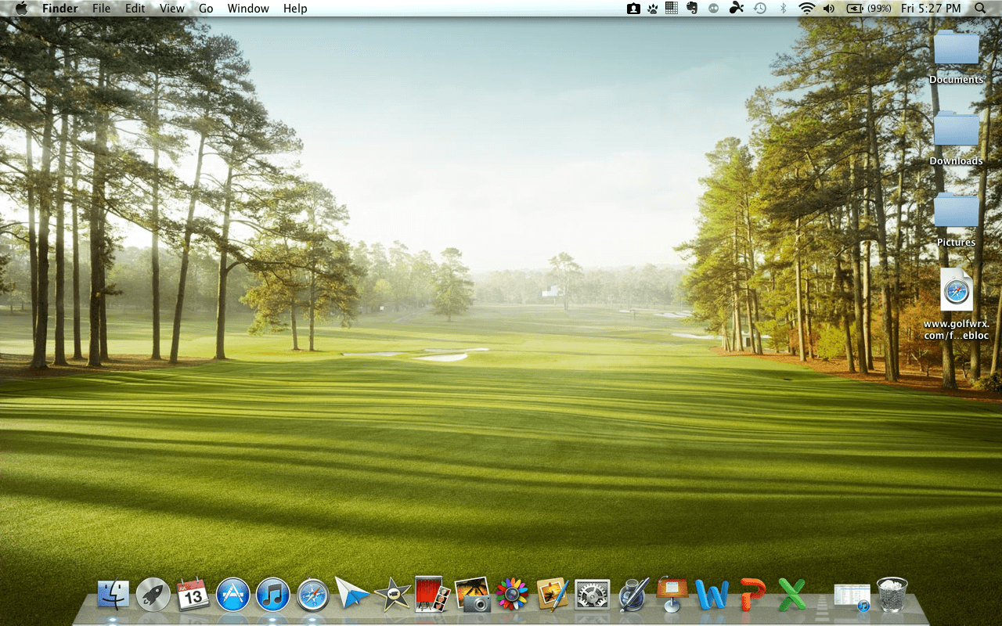The width and height of the screenshot is (1002, 626).
Task: Open the Wi-Fi status menu
Action: click(806, 9)
